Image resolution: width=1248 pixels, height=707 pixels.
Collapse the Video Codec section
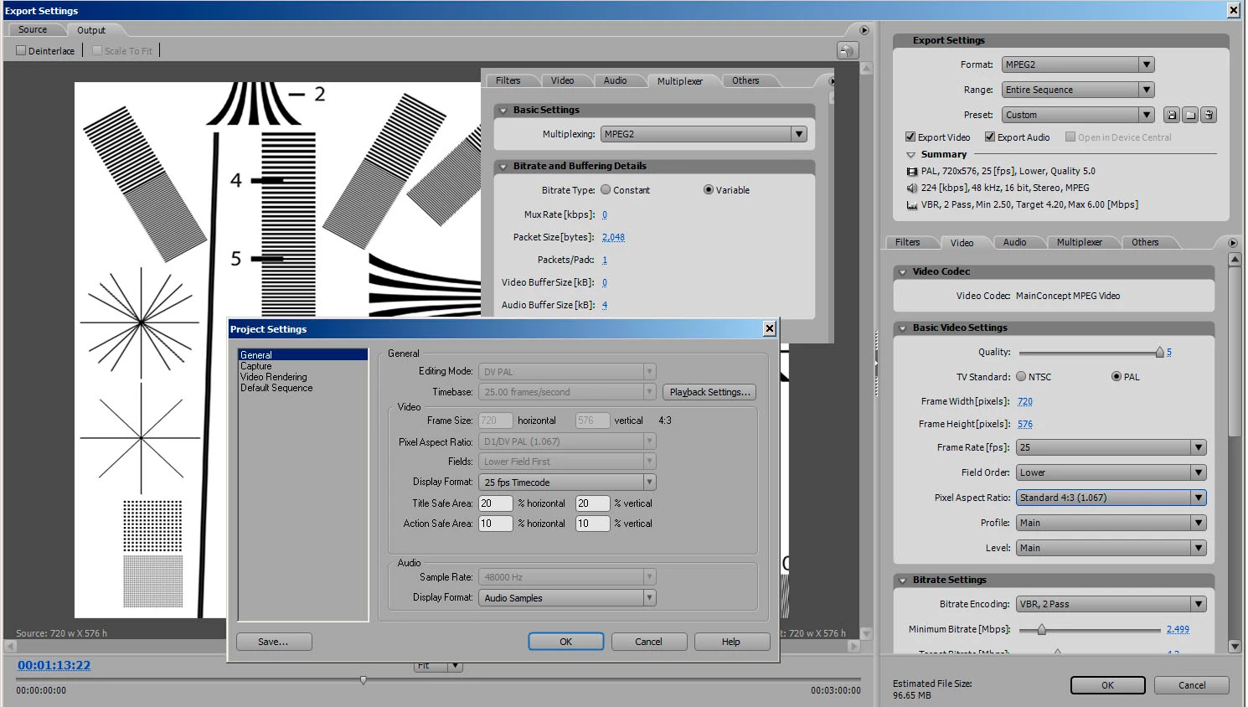902,272
